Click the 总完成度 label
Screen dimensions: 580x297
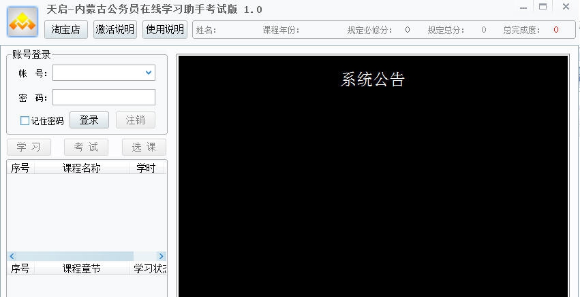tap(521, 31)
